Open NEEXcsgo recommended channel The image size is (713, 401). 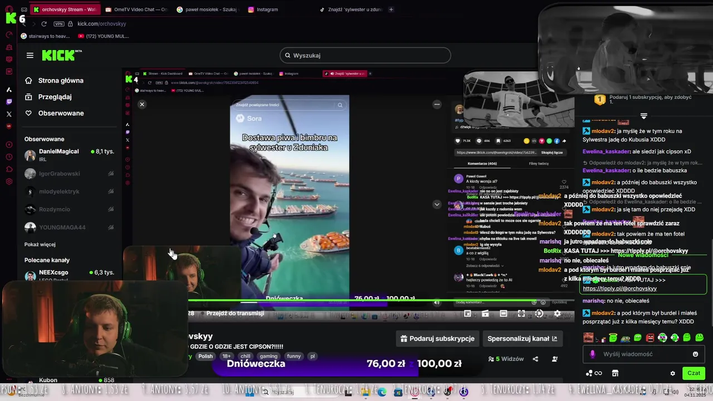tap(70, 275)
